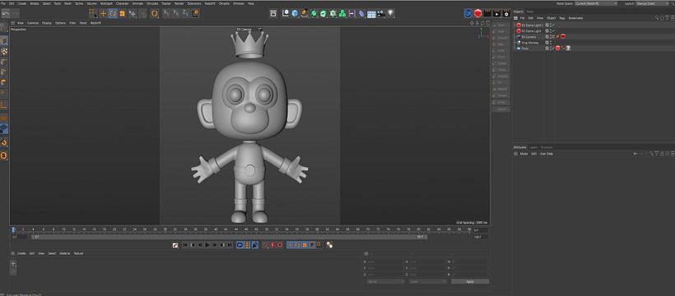Click the viewport pan arrows icon
This screenshot has width=675, height=296.
tap(472, 23)
